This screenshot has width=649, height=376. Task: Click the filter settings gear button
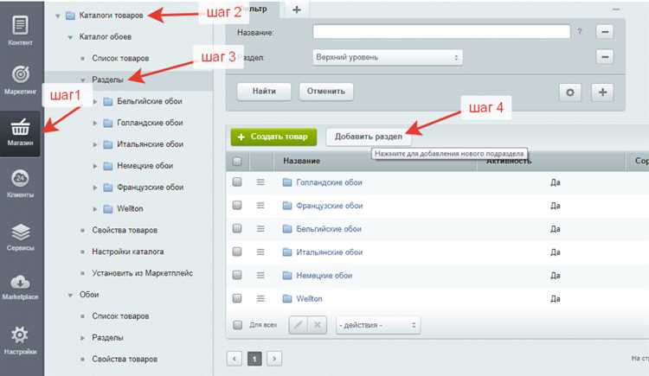click(570, 92)
